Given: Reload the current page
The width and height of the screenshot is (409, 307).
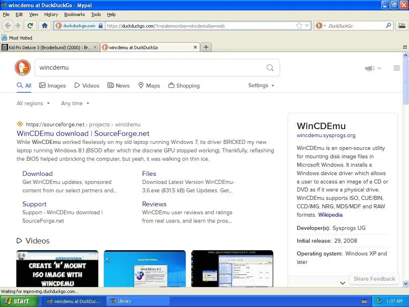Looking at the screenshot, I should 30,26.
